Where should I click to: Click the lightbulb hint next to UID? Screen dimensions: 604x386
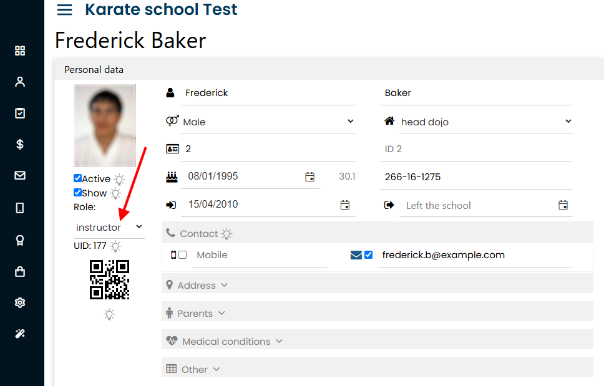tap(115, 246)
